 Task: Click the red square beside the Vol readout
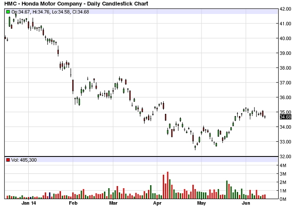(x=8, y=160)
